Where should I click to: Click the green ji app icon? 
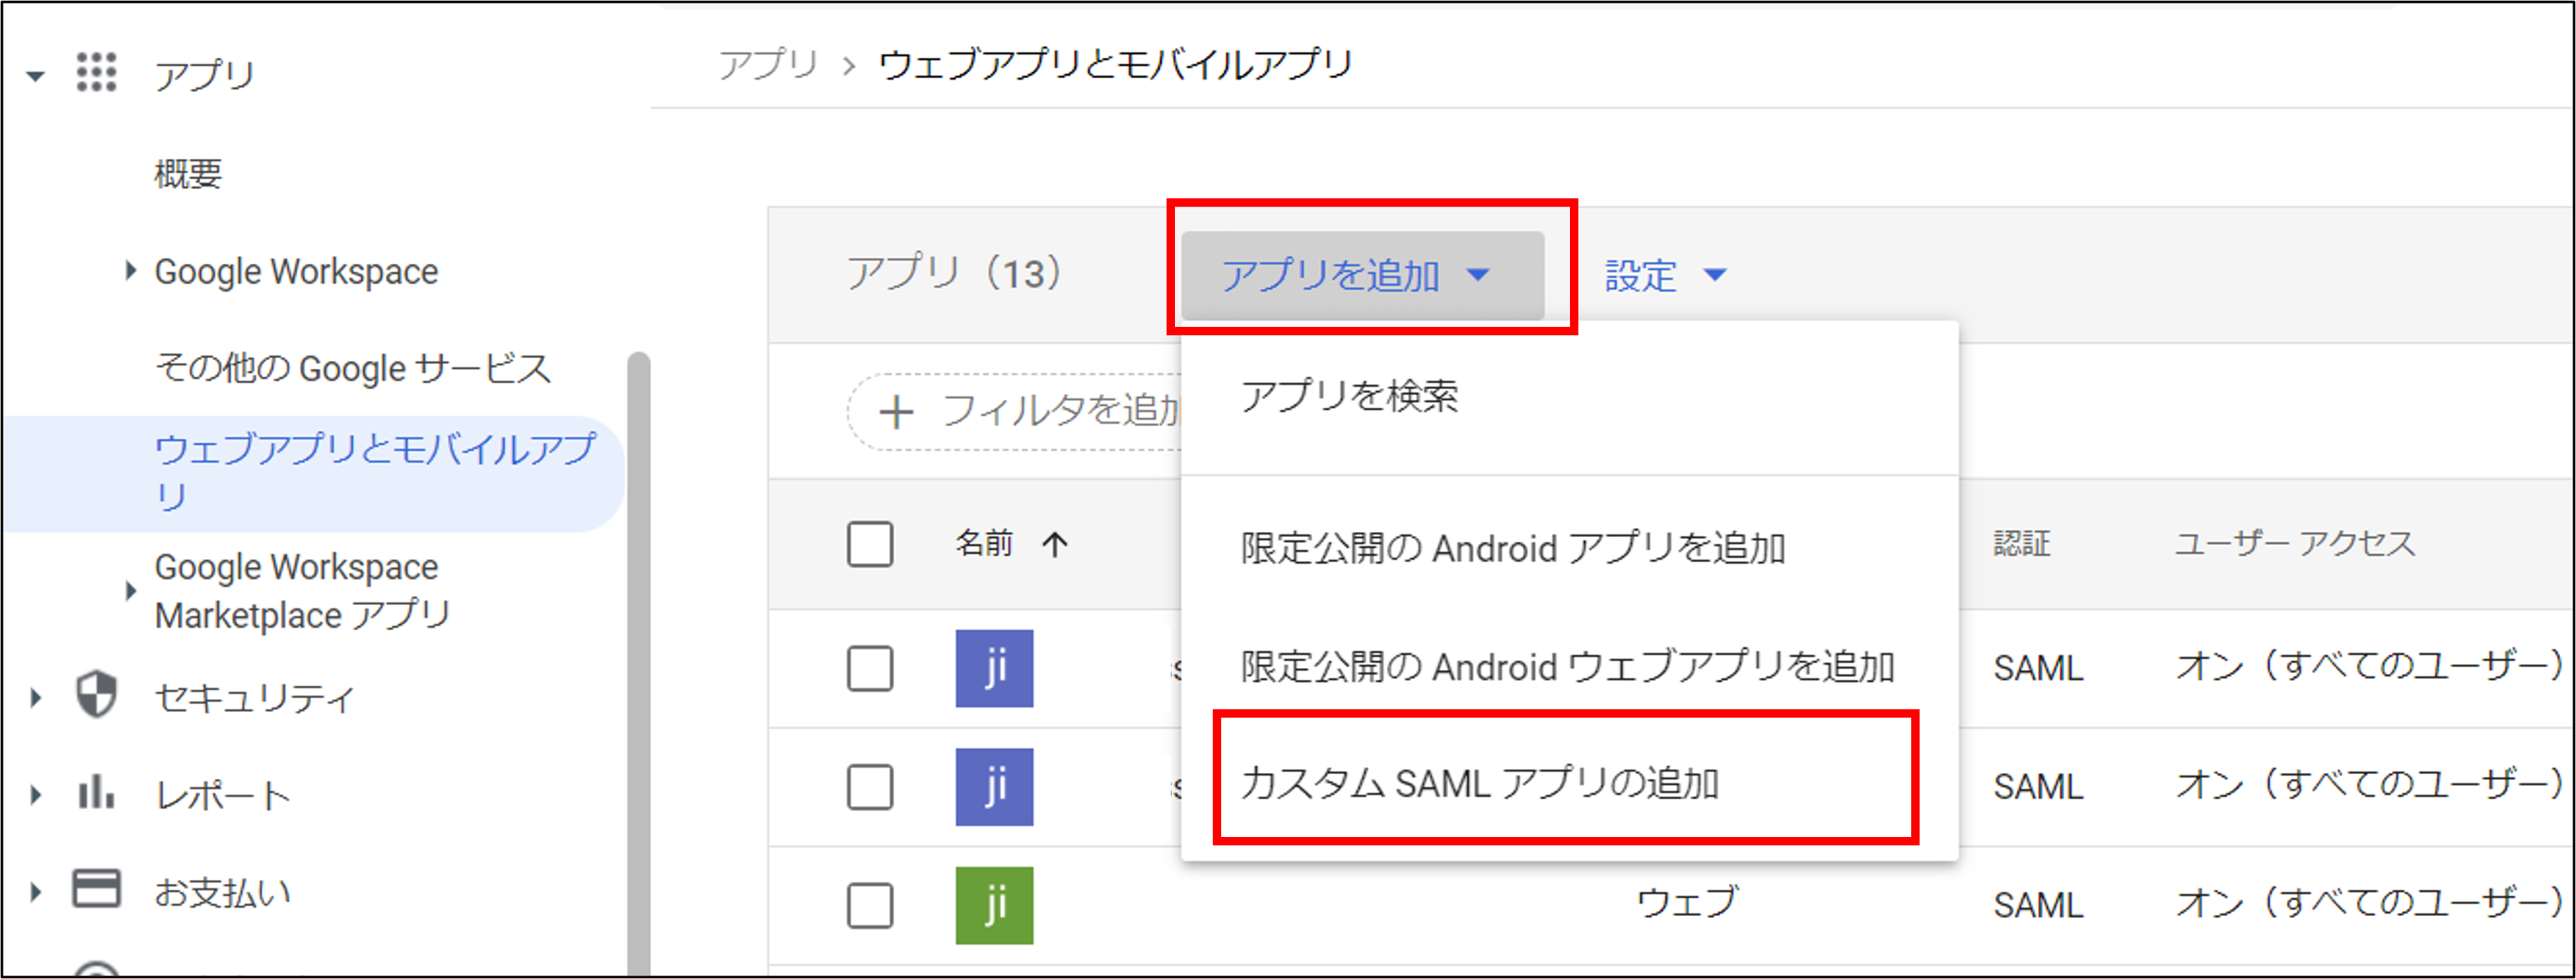click(x=994, y=905)
